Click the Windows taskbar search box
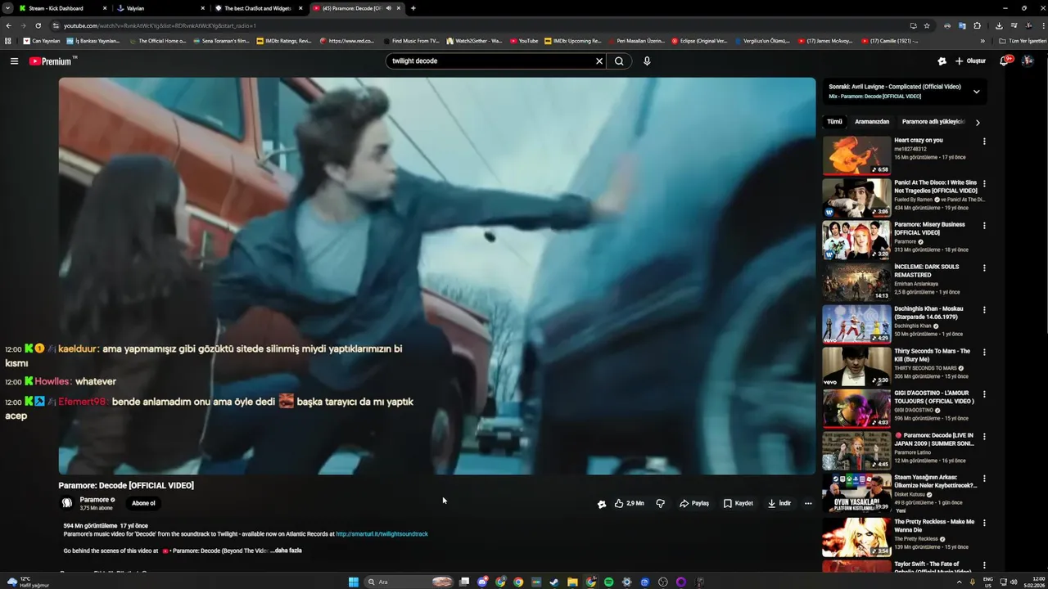 [x=409, y=582]
